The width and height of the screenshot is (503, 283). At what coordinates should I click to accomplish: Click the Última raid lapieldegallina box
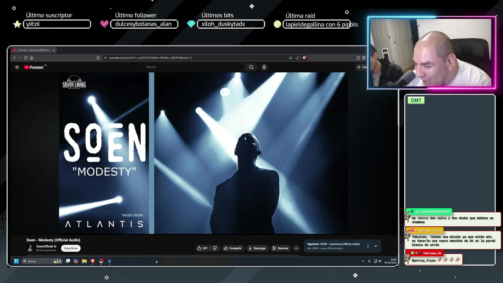coord(318,24)
